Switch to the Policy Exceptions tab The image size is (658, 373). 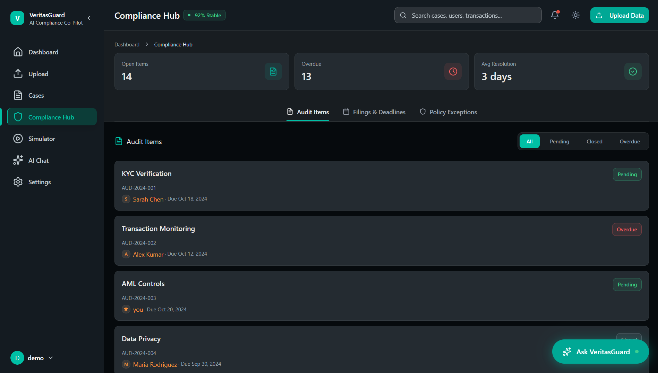[448, 112]
